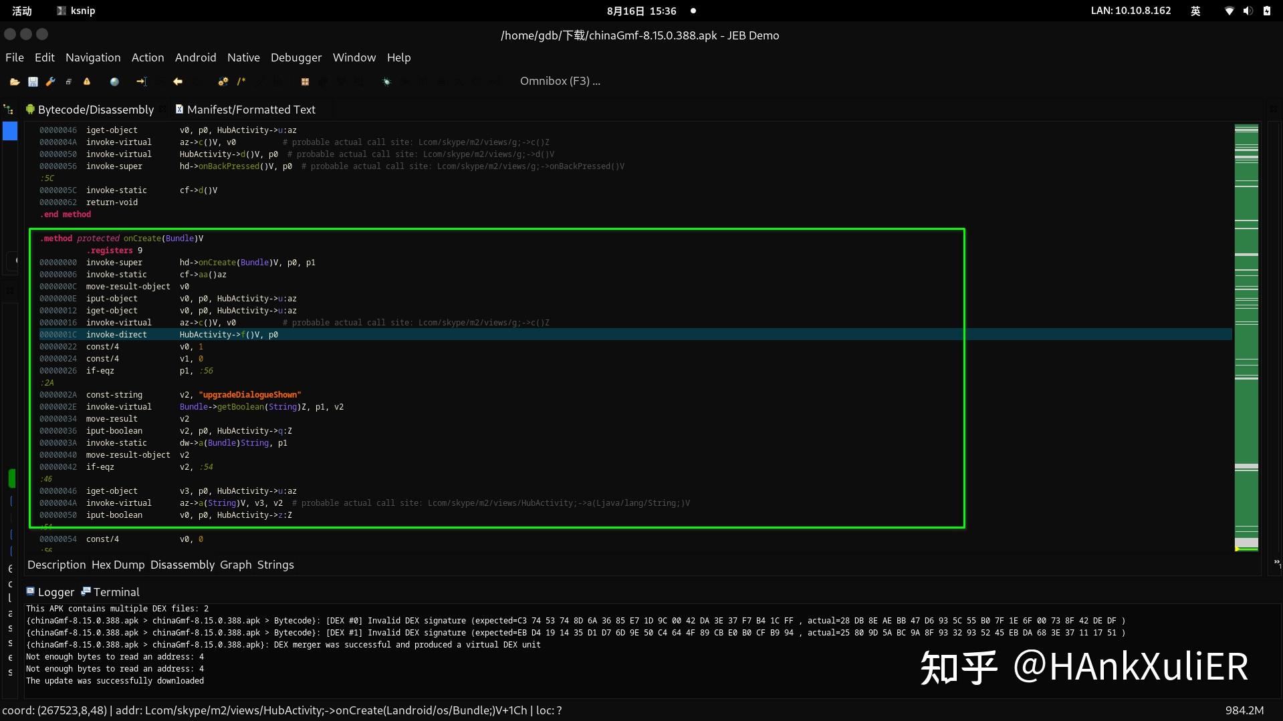Navigate back using the yellow arrow icon

point(177,81)
